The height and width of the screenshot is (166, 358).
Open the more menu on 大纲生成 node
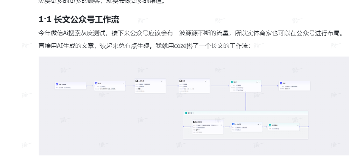tap(164, 81)
